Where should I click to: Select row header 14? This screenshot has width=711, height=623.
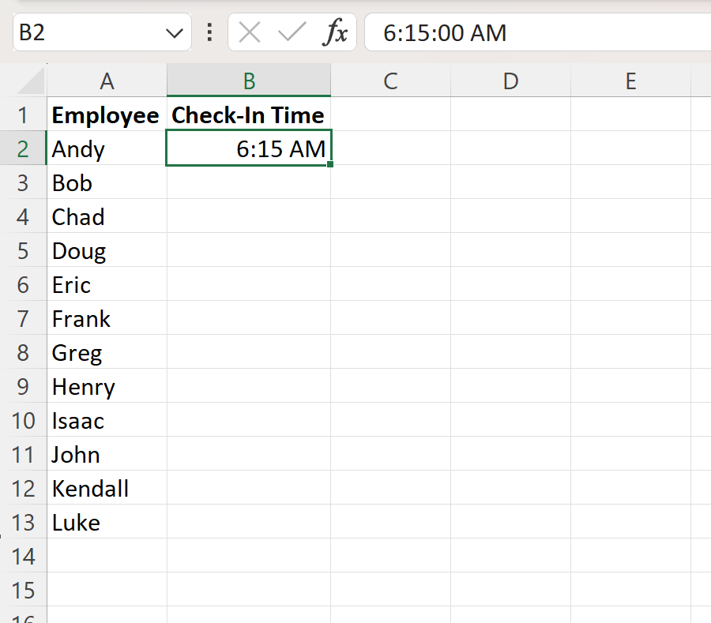pos(24,556)
